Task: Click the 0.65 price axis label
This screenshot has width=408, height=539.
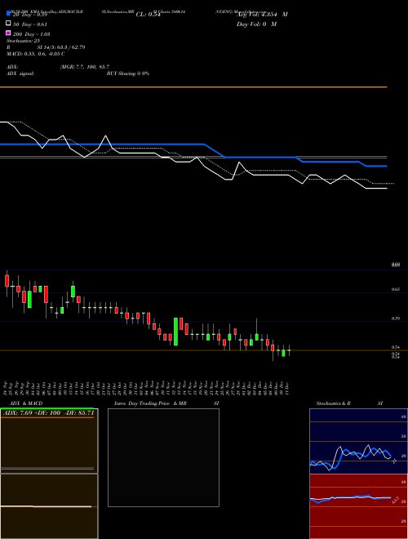Action: [396, 289]
